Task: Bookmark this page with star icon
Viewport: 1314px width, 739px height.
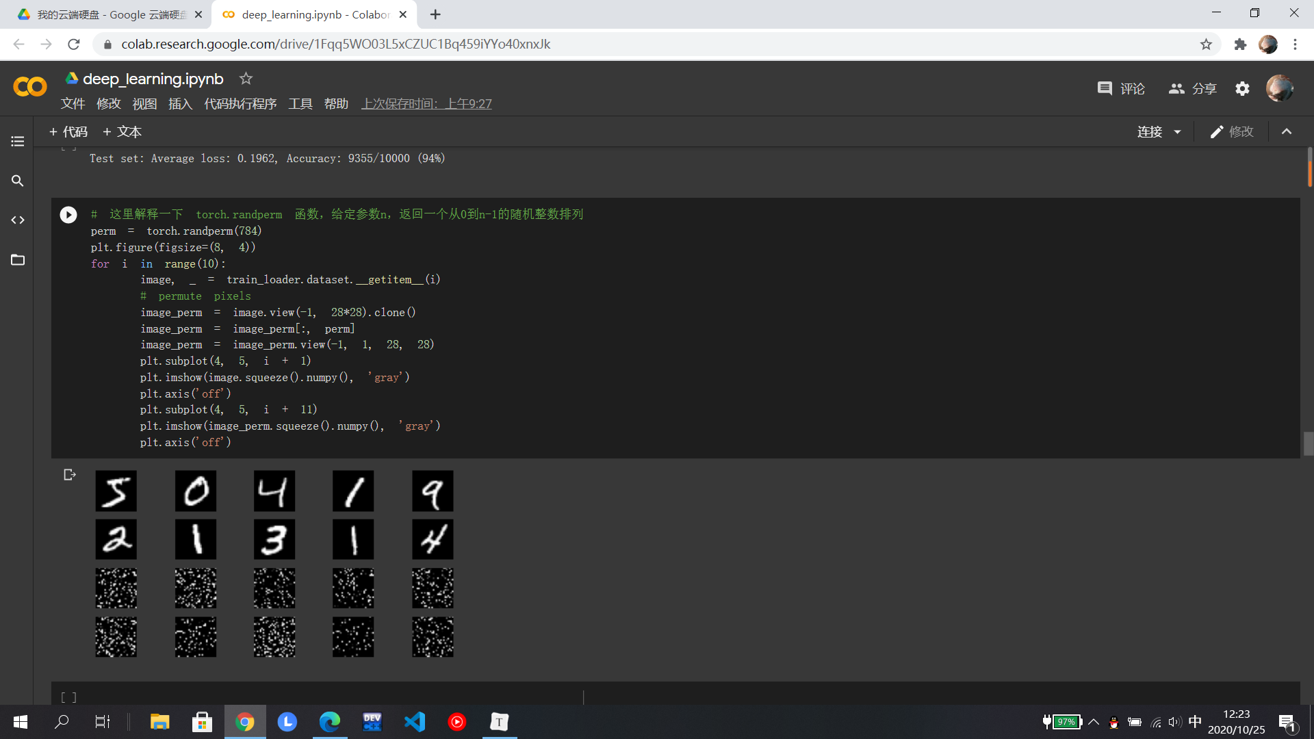Action: [x=1206, y=44]
